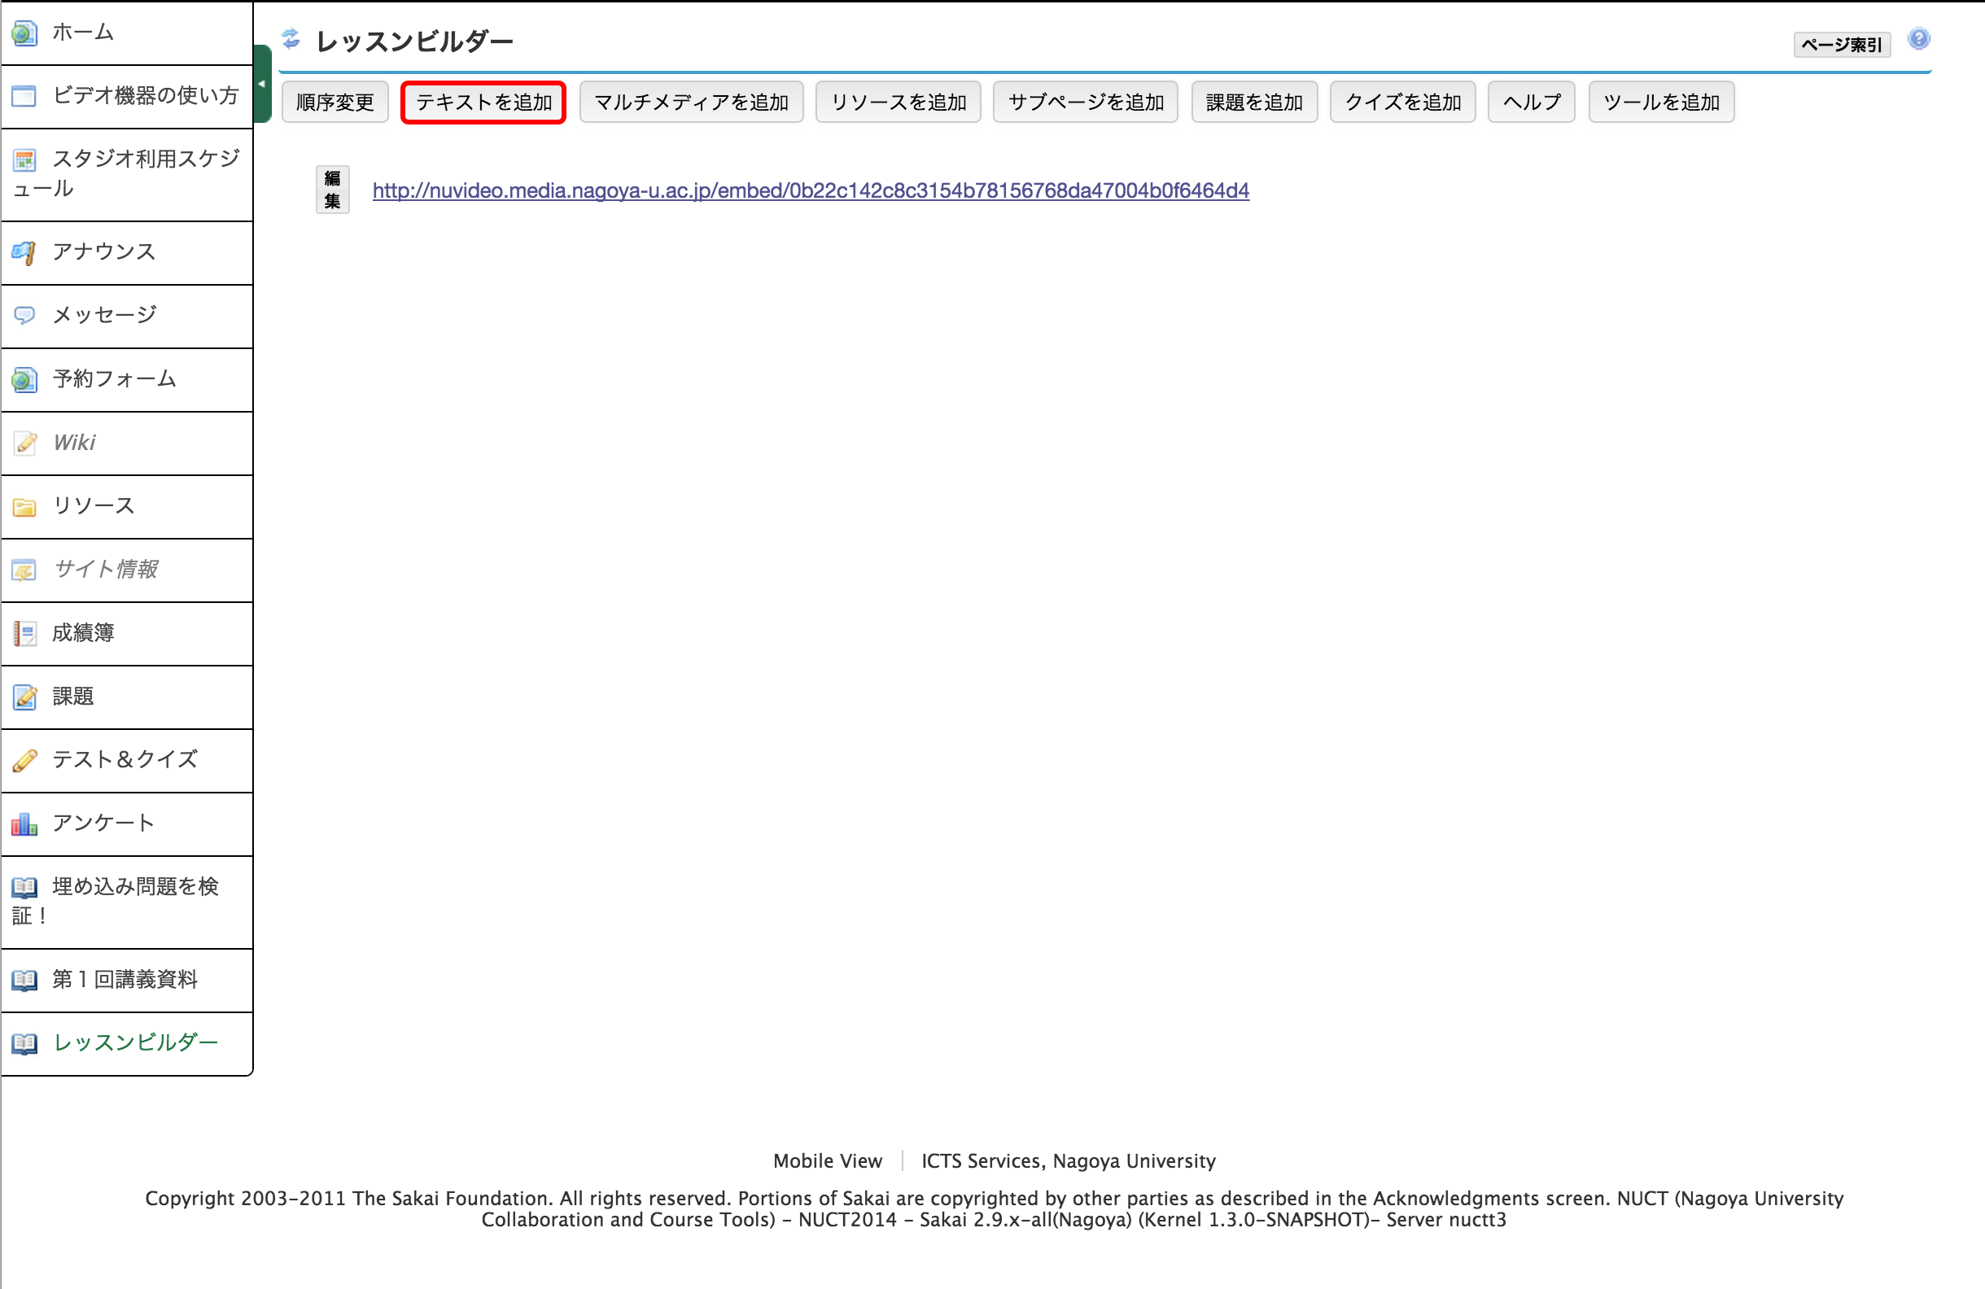
Task: Click the アナウンス megaphone icon
Action: tap(24, 252)
